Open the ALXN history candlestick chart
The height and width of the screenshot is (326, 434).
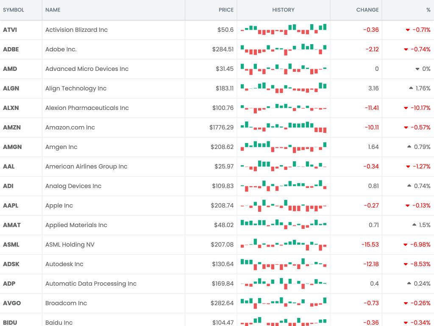click(x=284, y=108)
